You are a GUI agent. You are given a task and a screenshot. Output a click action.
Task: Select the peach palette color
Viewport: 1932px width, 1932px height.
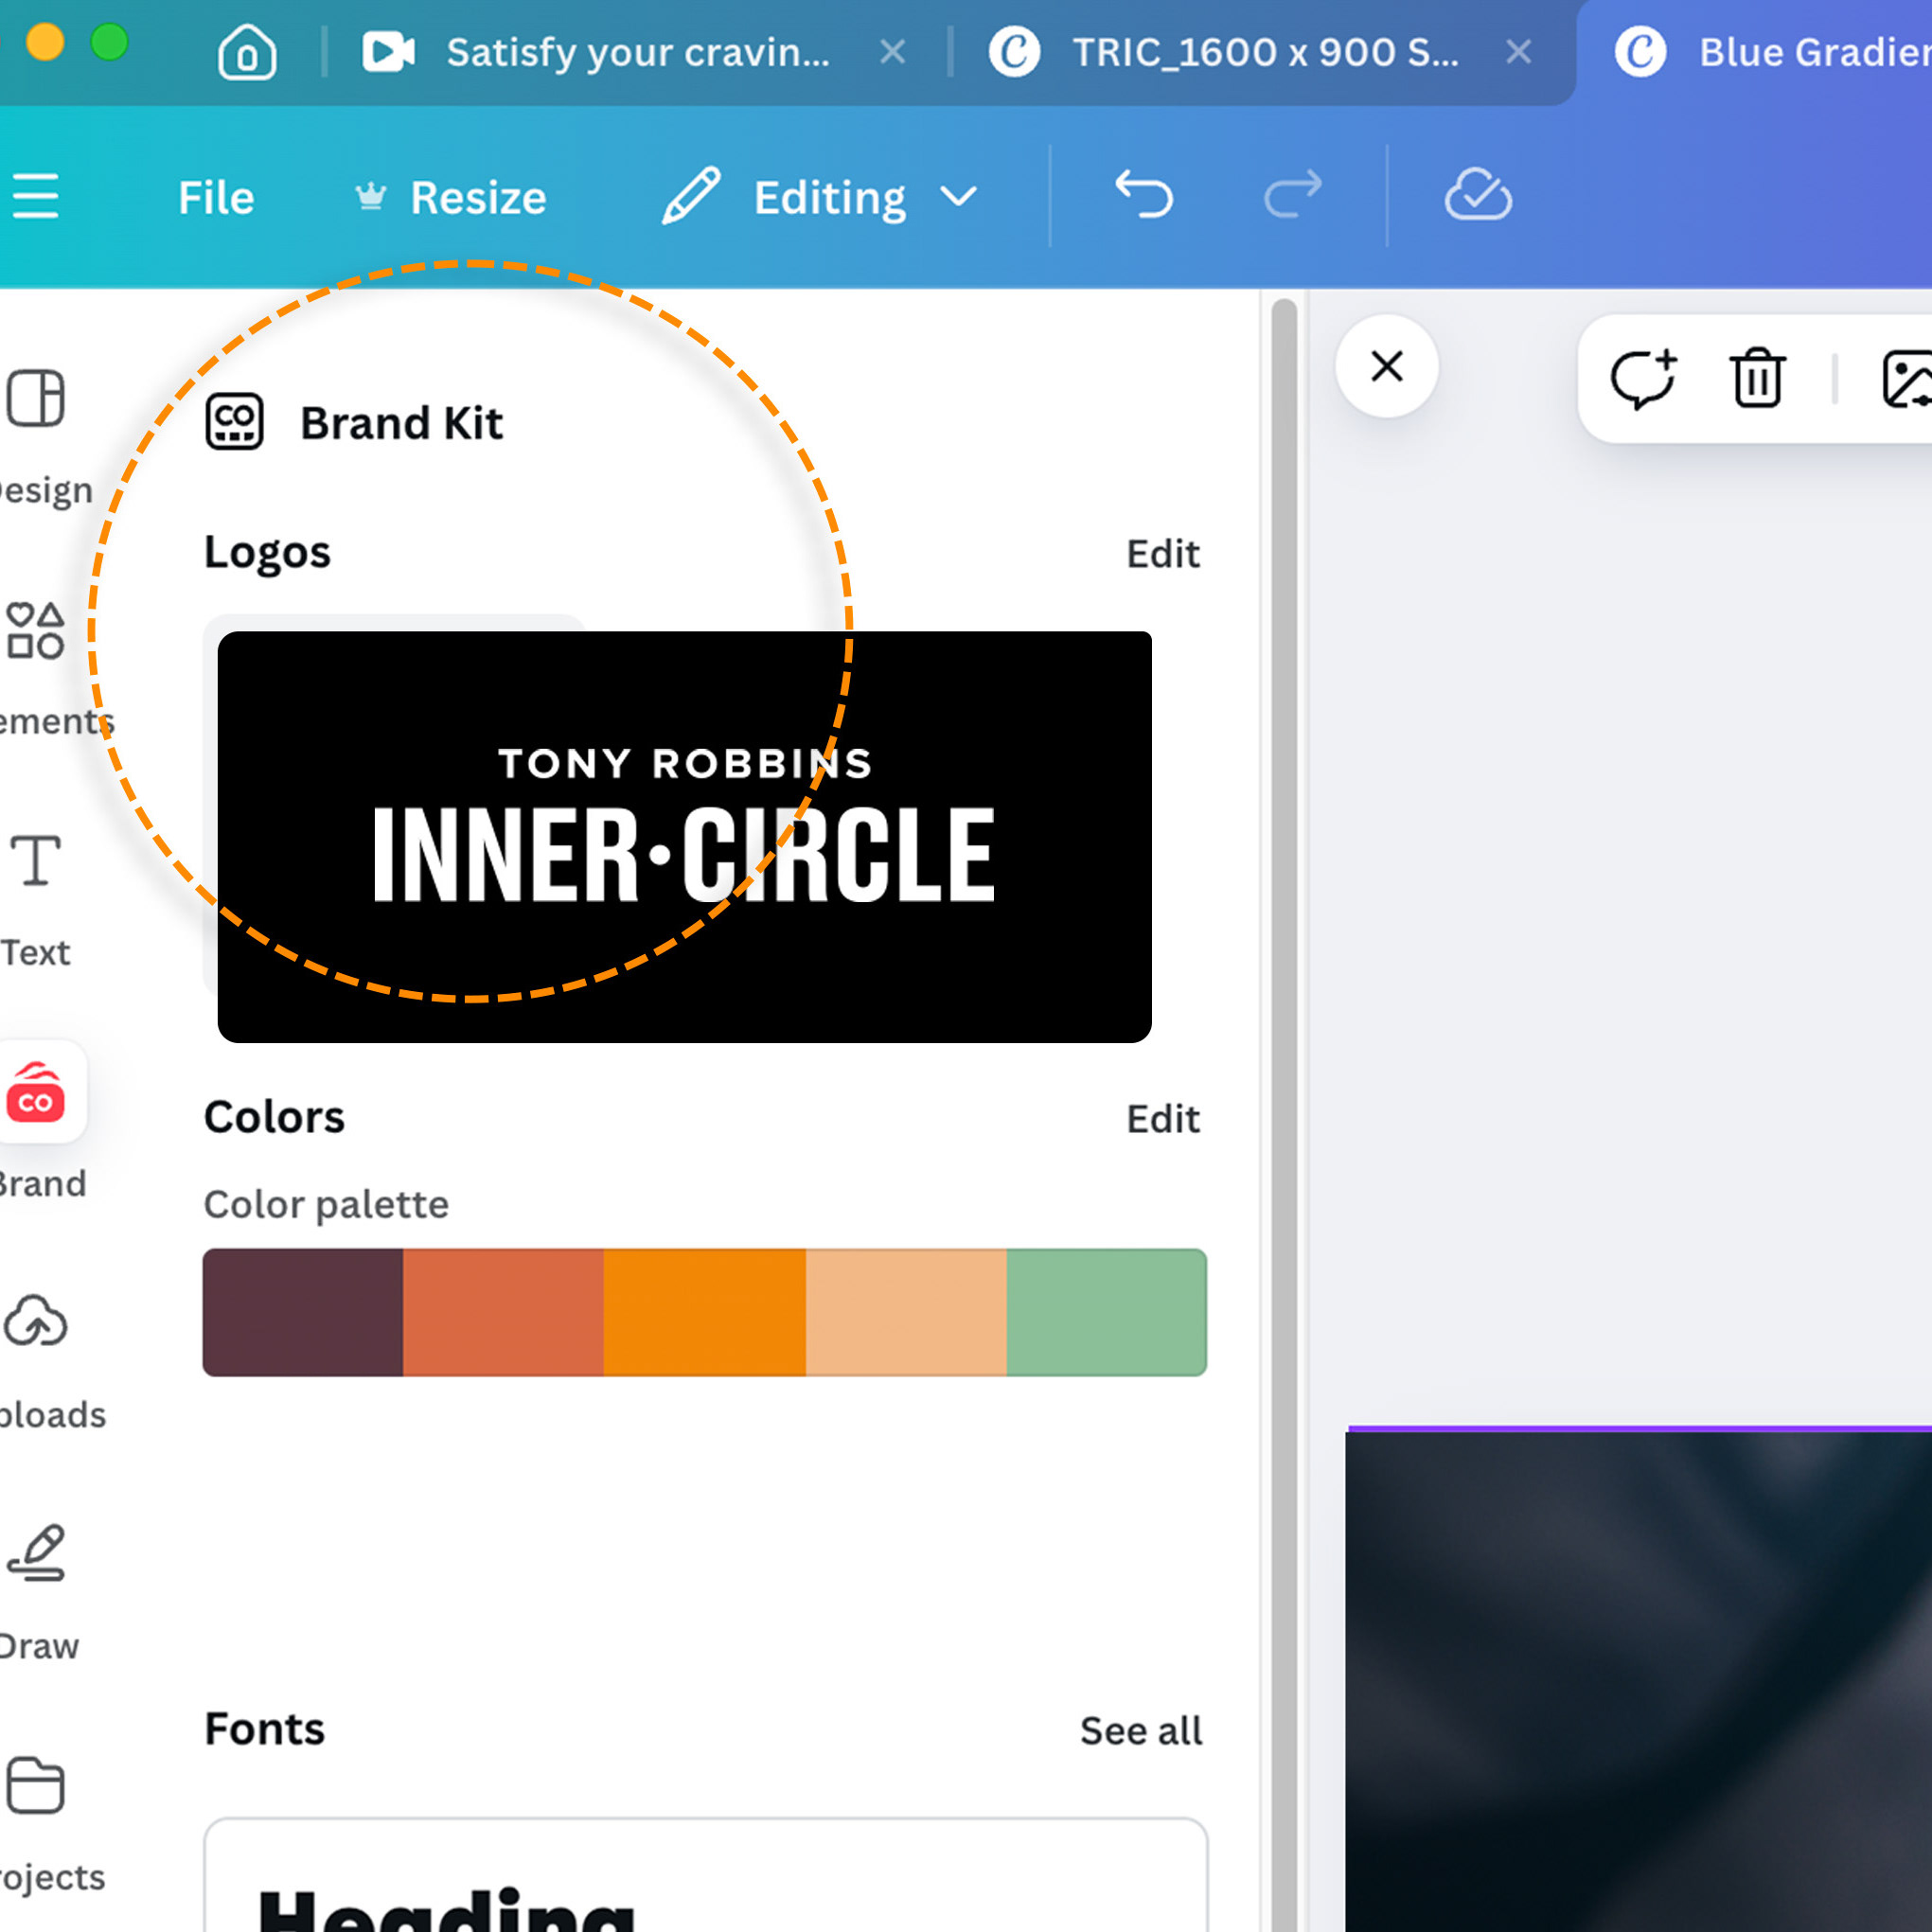[906, 1312]
